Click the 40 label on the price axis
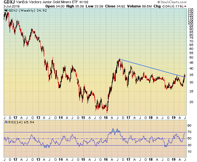Screen dimensions: 197x162 (x=191, y=68)
